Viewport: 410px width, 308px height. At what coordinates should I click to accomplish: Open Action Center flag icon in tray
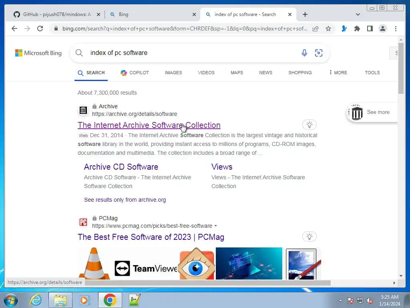click(350, 300)
